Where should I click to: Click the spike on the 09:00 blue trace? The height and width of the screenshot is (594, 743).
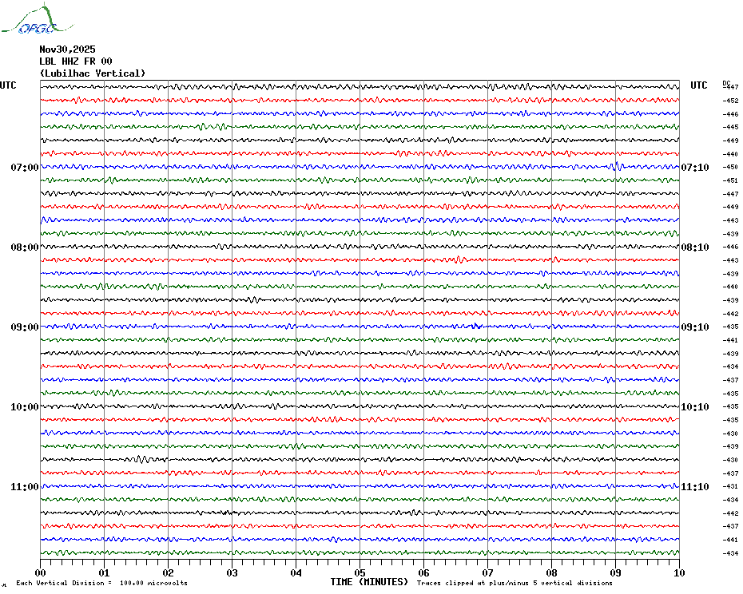pyautogui.click(x=475, y=326)
